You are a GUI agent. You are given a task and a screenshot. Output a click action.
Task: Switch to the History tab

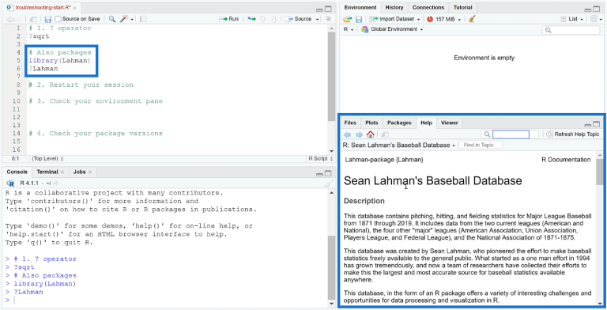point(394,7)
